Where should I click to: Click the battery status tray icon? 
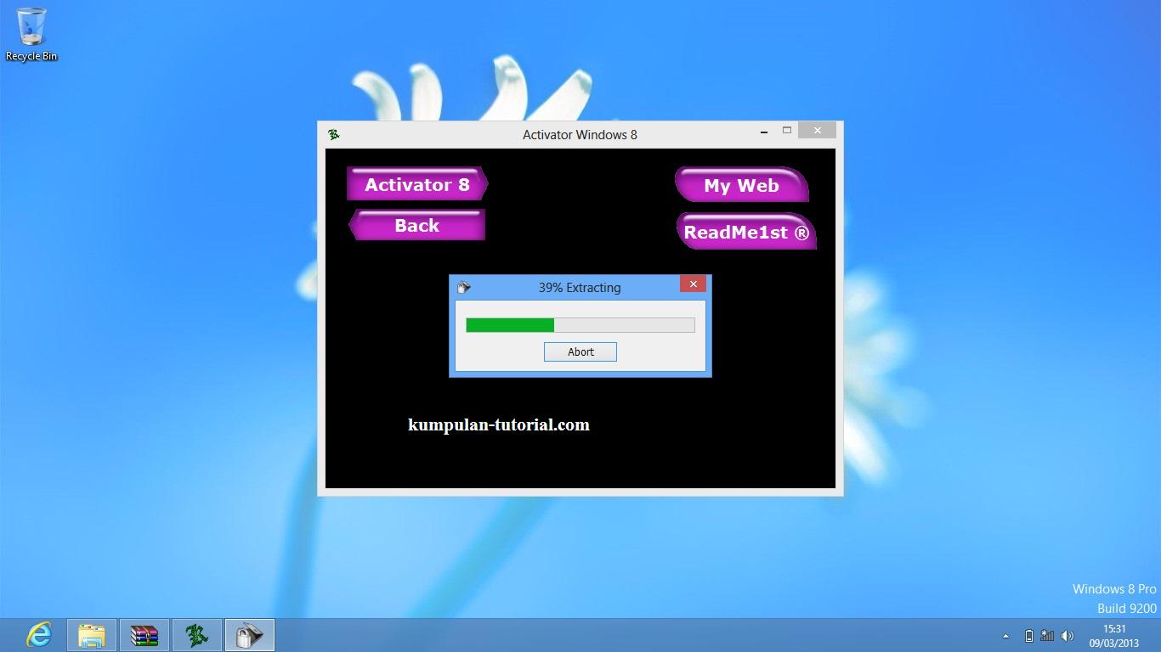pyautogui.click(x=1029, y=636)
